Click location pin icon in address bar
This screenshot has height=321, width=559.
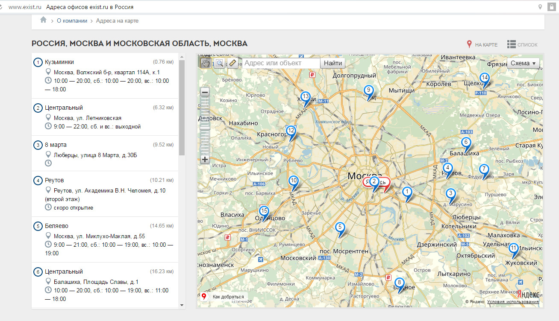click(540, 7)
